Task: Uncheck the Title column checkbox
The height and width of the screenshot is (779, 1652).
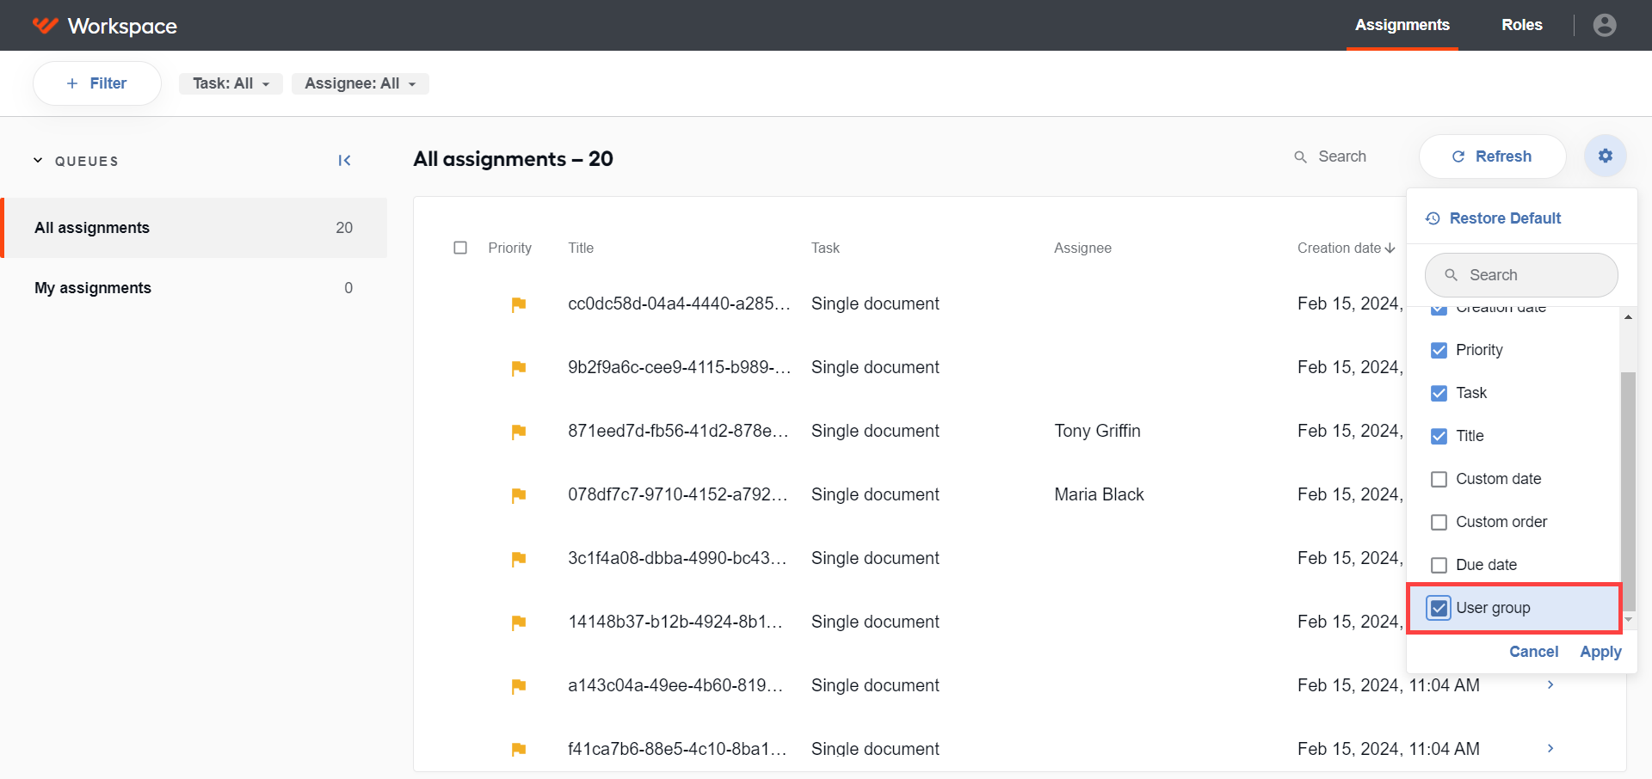Action: click(1439, 436)
